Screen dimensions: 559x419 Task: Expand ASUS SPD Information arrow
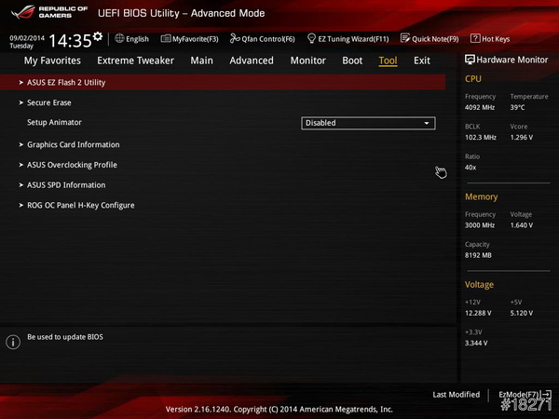click(21, 185)
